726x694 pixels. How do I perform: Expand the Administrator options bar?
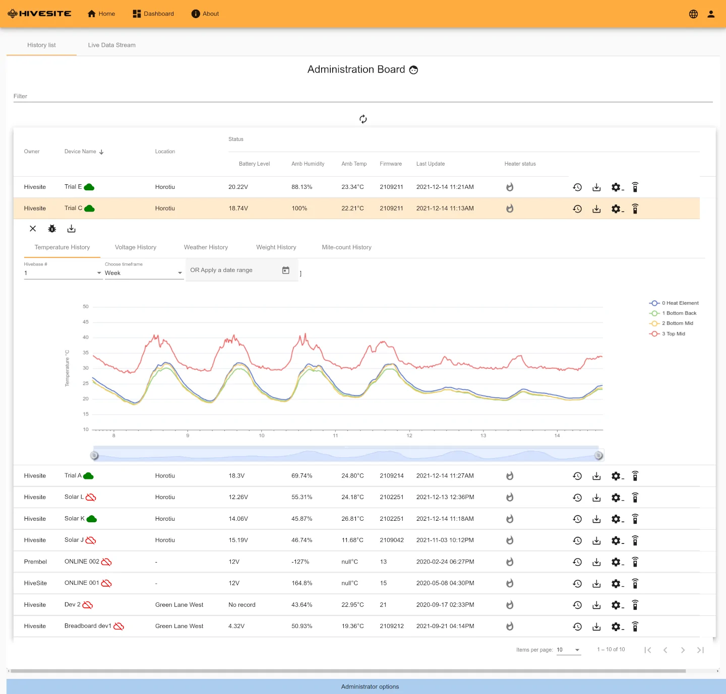pos(366,686)
